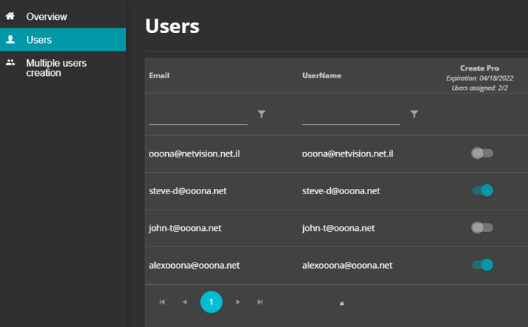
Task: Go to the first page of users
Action: click(x=162, y=302)
